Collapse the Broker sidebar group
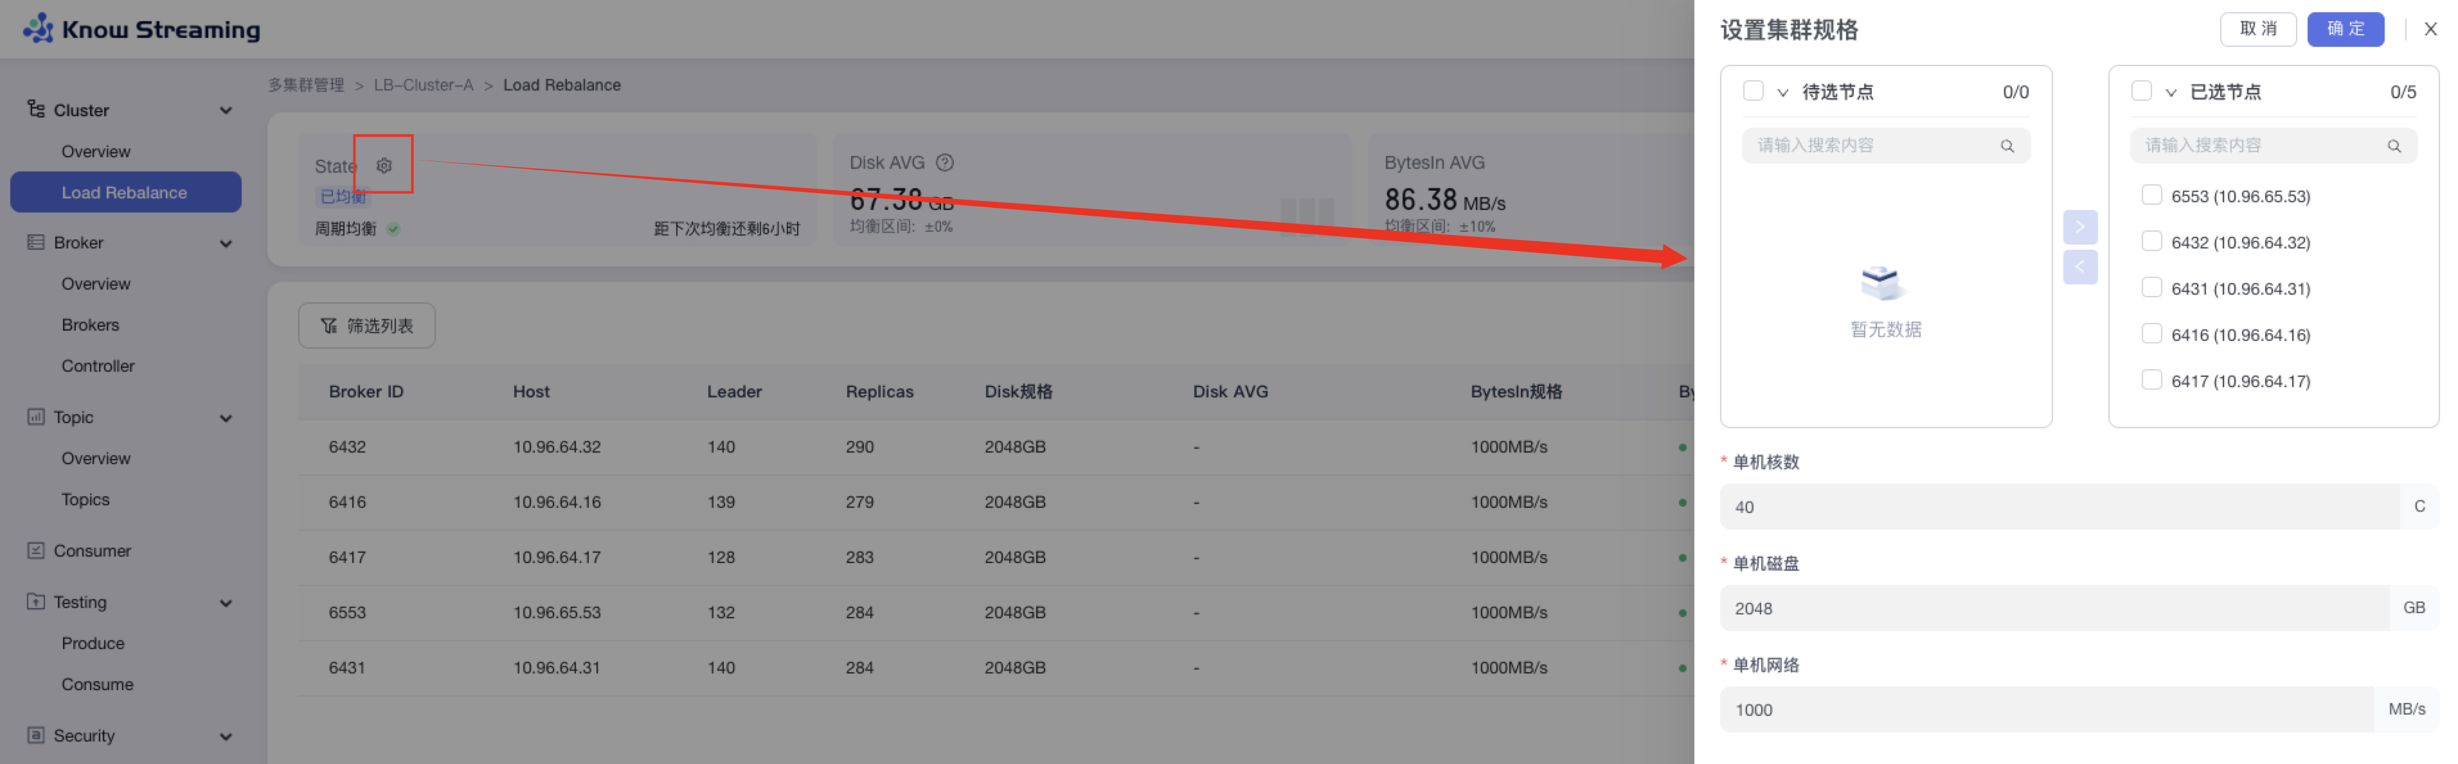This screenshot has width=2458, height=764. coord(226,243)
